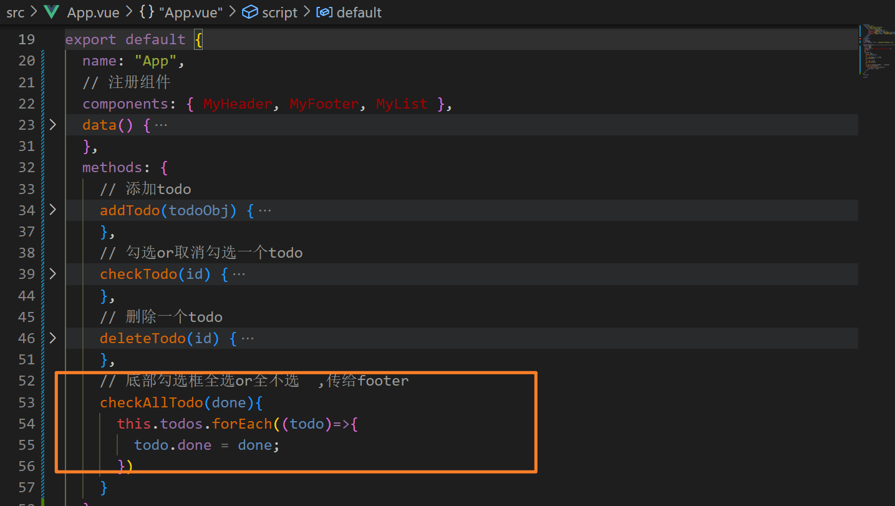Click the checkAllTodo method name

point(152,402)
